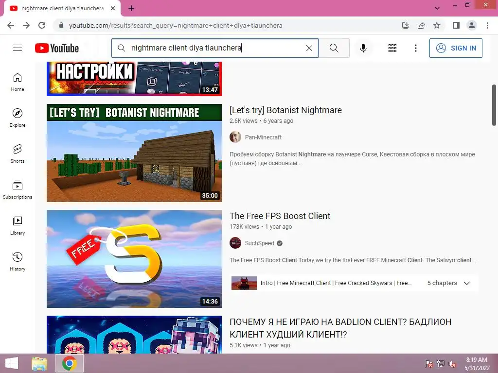Open the Badlion client video thumbnail

(134, 335)
